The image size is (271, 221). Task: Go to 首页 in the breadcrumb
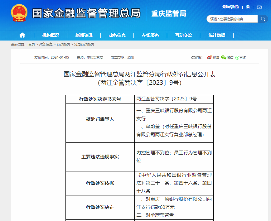pyautogui.click(x=31, y=44)
